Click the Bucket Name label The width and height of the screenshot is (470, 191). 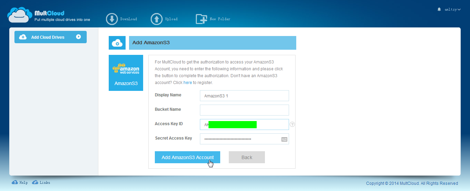(x=168, y=109)
